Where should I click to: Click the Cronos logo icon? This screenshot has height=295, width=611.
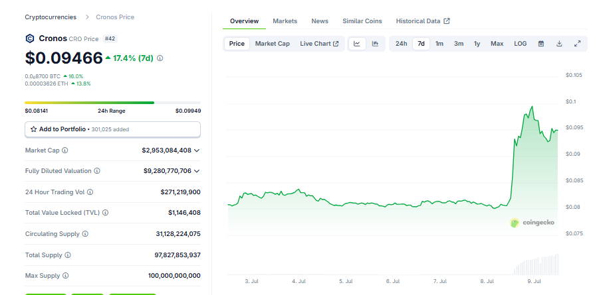click(x=30, y=38)
